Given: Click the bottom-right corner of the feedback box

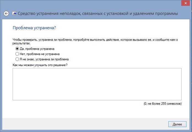Looking at the screenshot, I should coord(180,99).
